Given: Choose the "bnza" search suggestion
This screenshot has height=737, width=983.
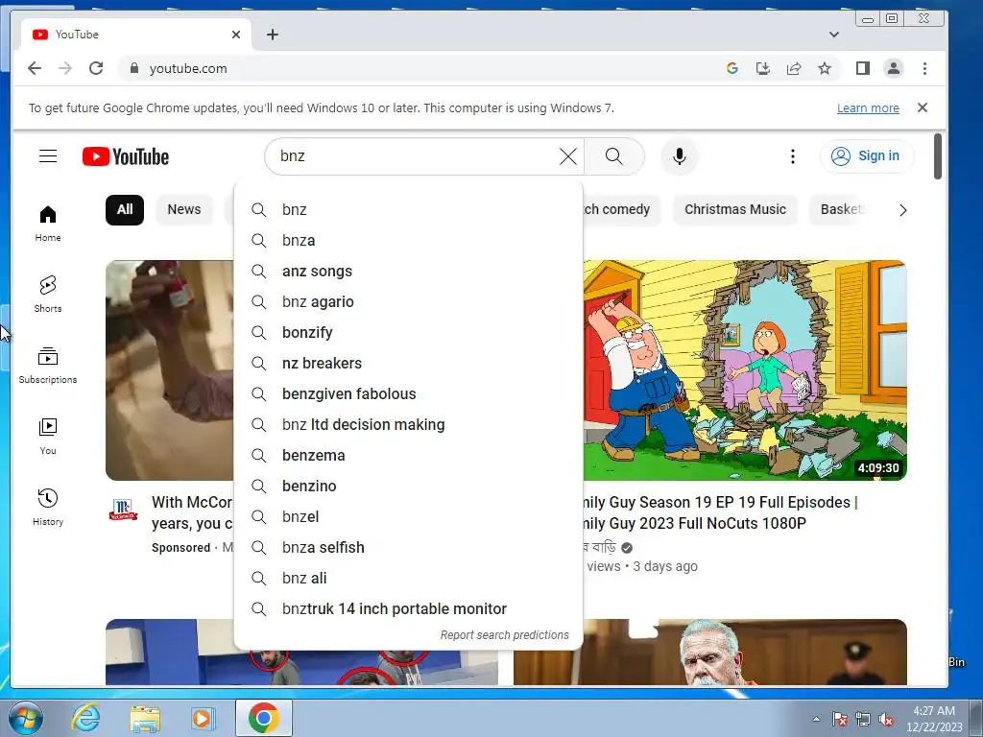Looking at the screenshot, I should [x=408, y=240].
